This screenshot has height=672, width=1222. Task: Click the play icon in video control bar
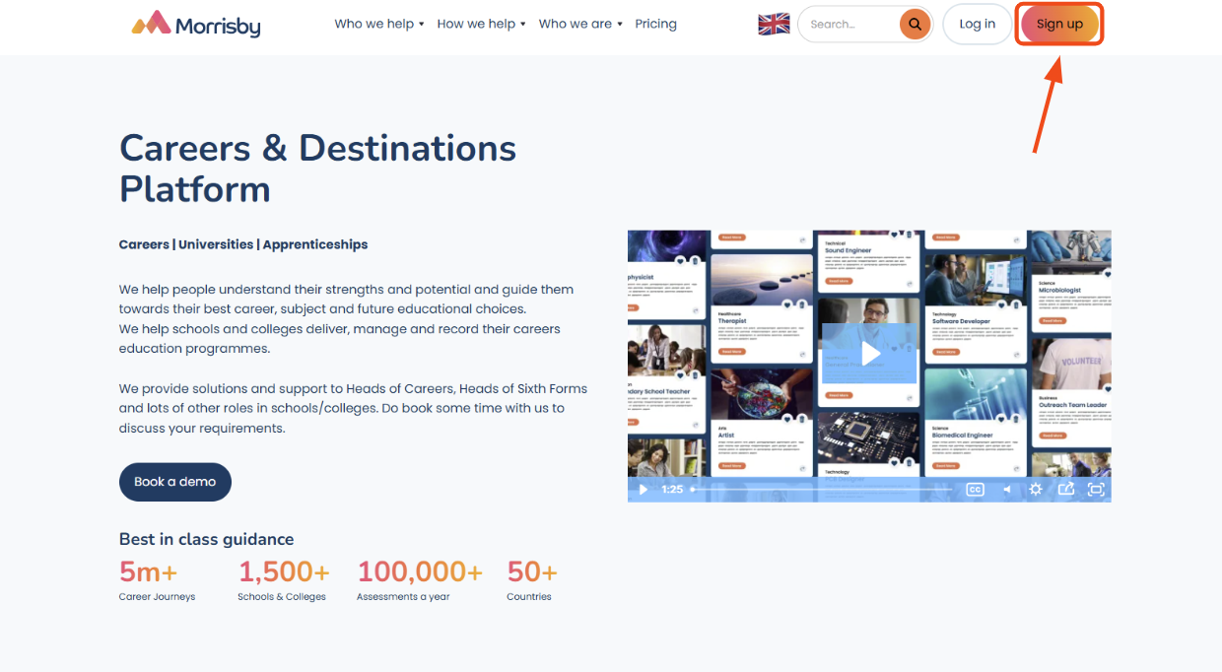pos(644,489)
